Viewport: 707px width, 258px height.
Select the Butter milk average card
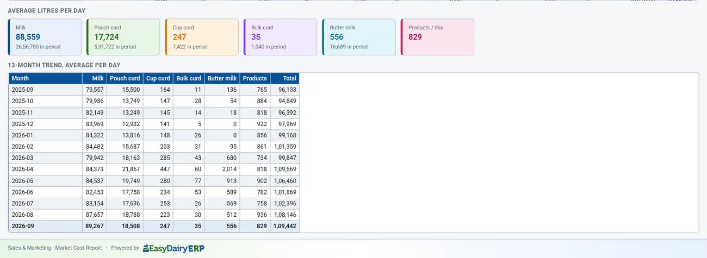359,37
